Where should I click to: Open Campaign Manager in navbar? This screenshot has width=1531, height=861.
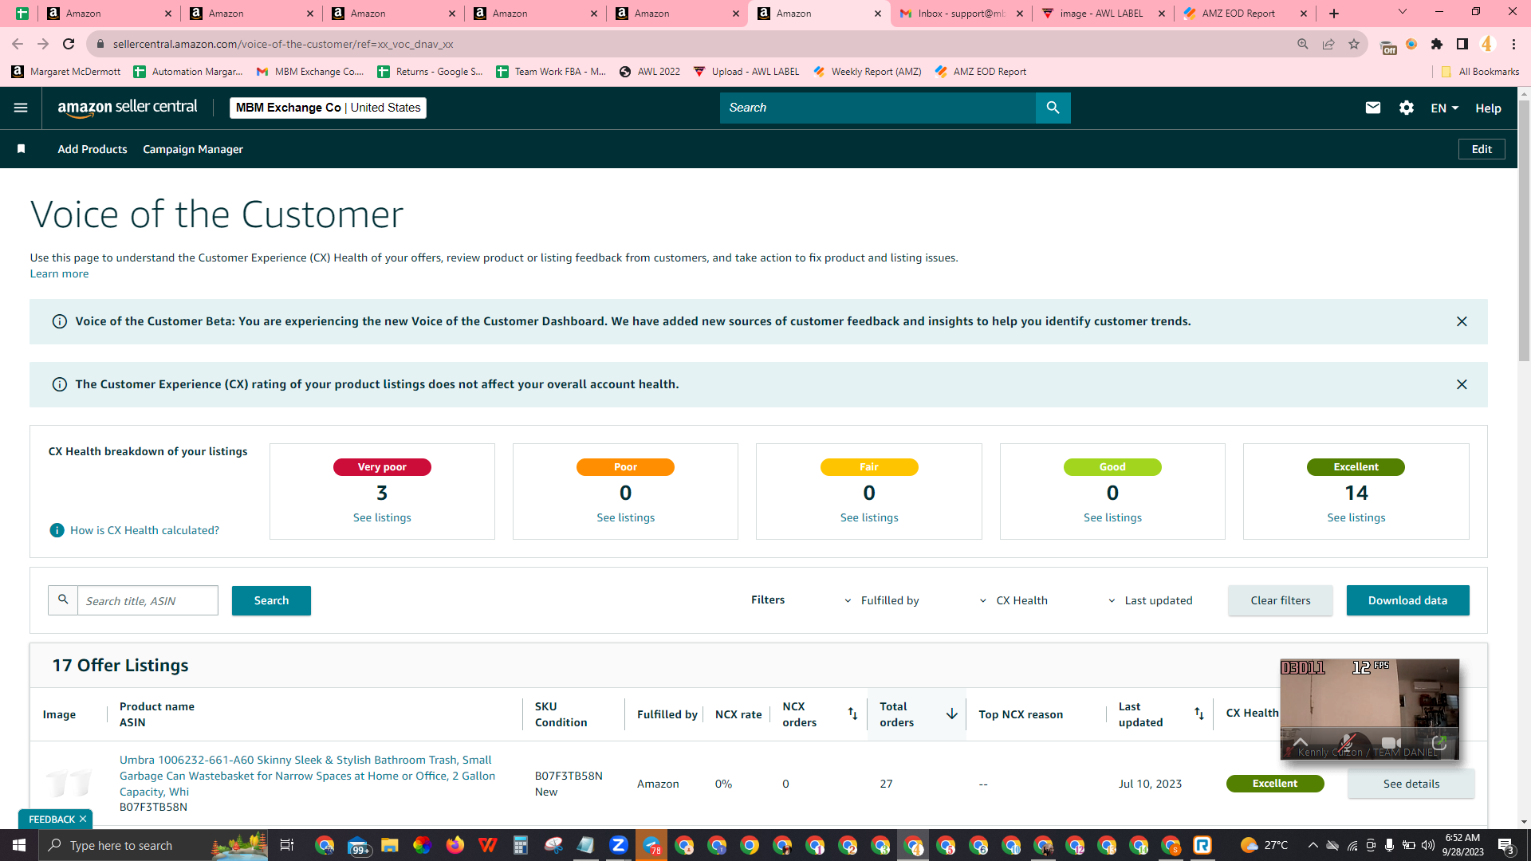tap(193, 149)
